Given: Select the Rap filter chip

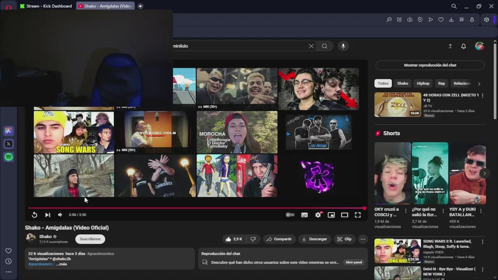Looking at the screenshot, I should click(441, 83).
